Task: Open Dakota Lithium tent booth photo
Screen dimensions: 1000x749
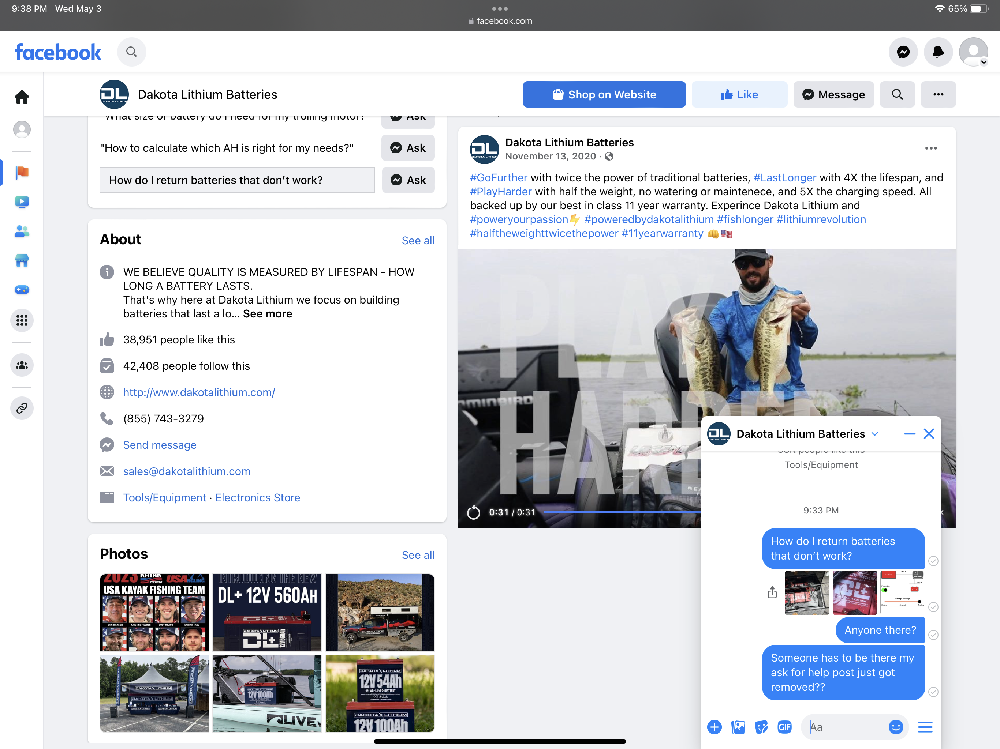Action: tap(154, 693)
